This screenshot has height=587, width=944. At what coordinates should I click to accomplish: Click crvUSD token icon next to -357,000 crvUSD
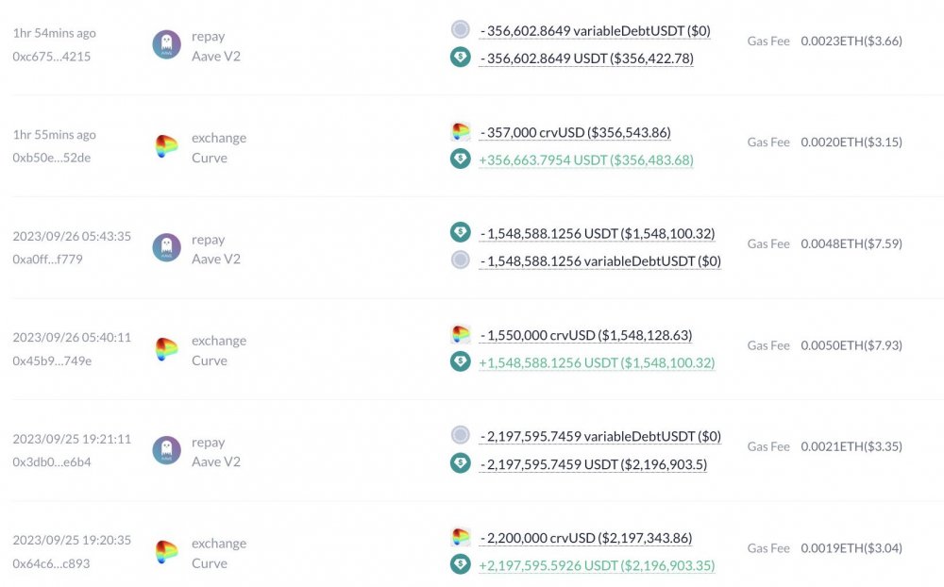coord(461,131)
